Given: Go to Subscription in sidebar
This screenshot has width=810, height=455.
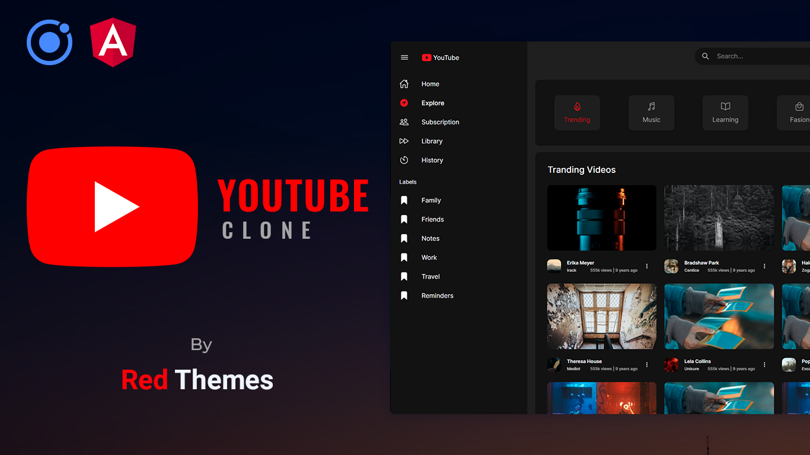Looking at the screenshot, I should 440,122.
